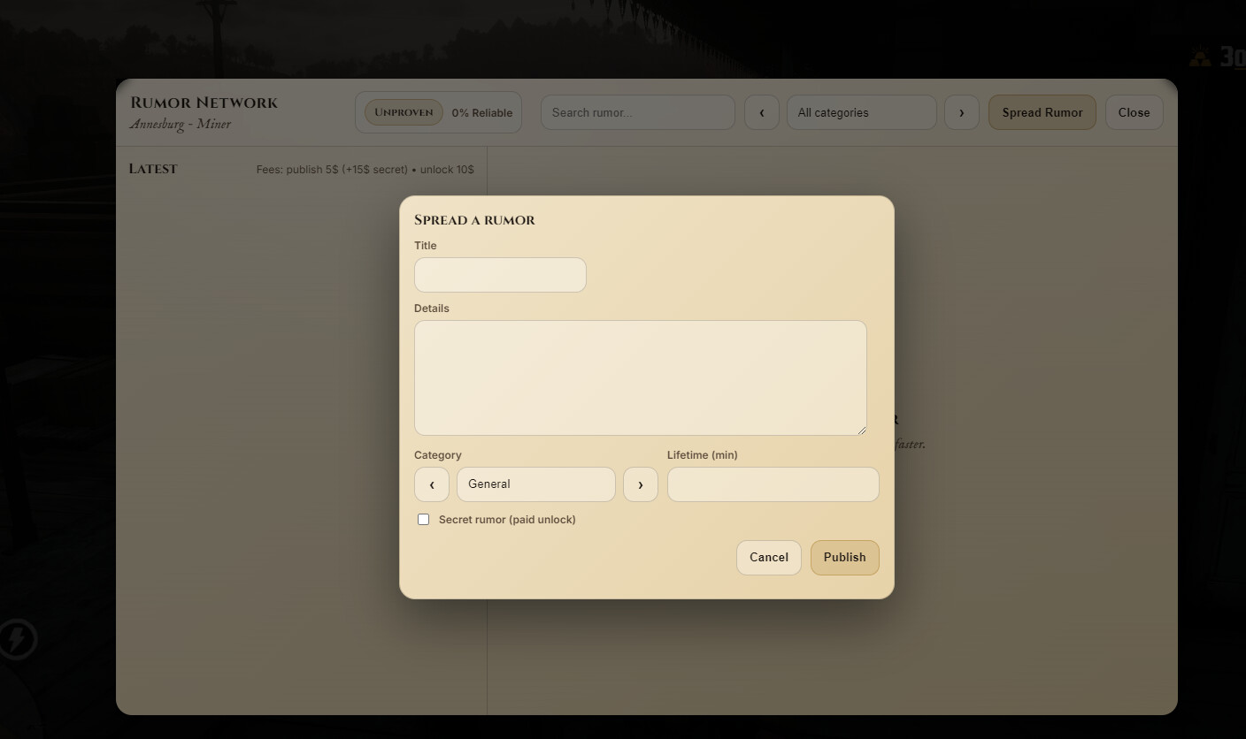Tick the Secret rumor (paid unlock) checkbox
This screenshot has height=739, width=1246.
[423, 519]
